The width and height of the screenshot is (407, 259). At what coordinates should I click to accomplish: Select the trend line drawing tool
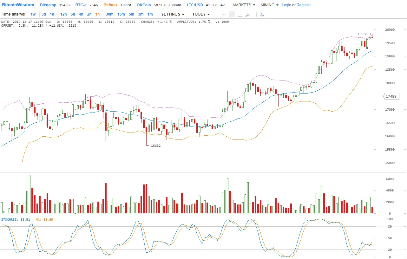click(x=232, y=15)
